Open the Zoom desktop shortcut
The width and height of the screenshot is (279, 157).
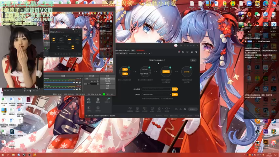(x=249, y=3)
